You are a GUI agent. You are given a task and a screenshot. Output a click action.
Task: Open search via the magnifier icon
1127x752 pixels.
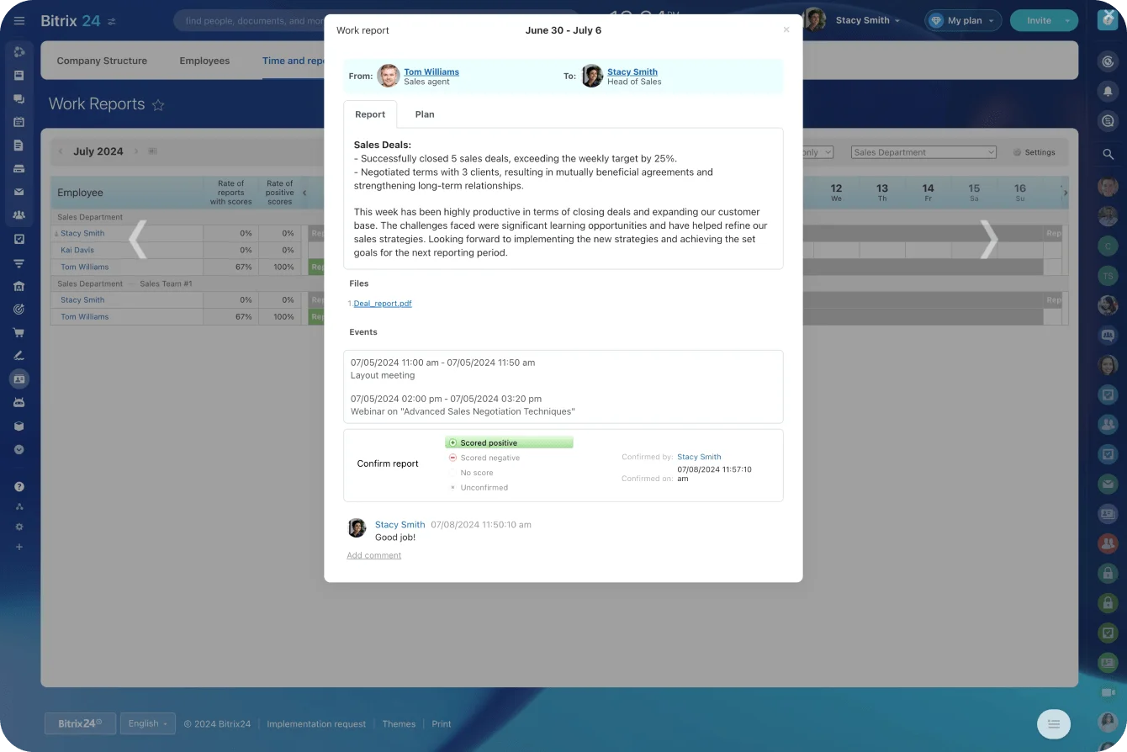point(1108,154)
